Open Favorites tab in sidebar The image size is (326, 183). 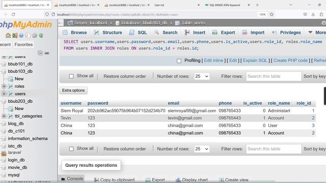[23, 45]
